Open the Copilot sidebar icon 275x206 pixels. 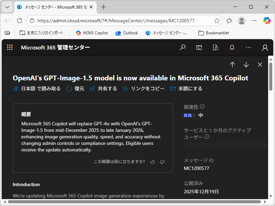point(267,21)
